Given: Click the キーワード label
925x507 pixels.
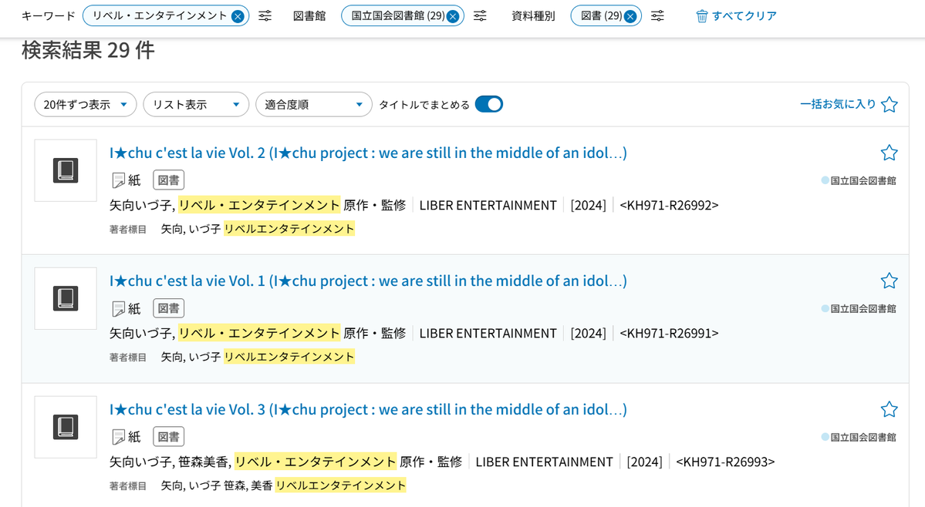Looking at the screenshot, I should coord(49,16).
